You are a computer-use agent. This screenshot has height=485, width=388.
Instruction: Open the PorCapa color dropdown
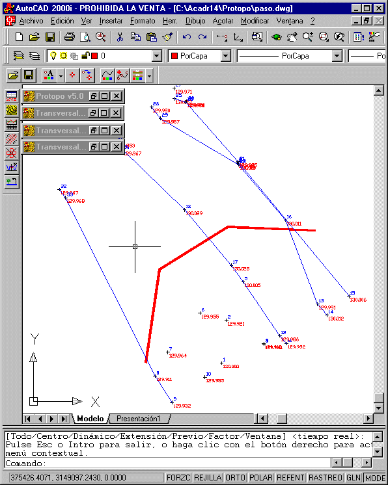226,56
